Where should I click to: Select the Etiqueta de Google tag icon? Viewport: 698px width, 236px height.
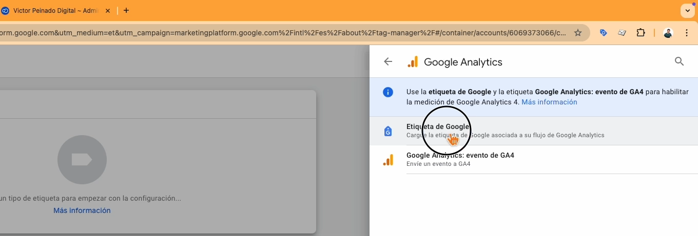click(x=388, y=131)
